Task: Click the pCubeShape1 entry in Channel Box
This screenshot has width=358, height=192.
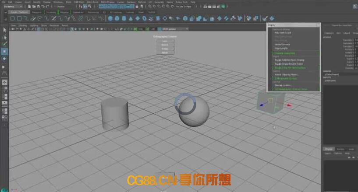Action: 332,74
